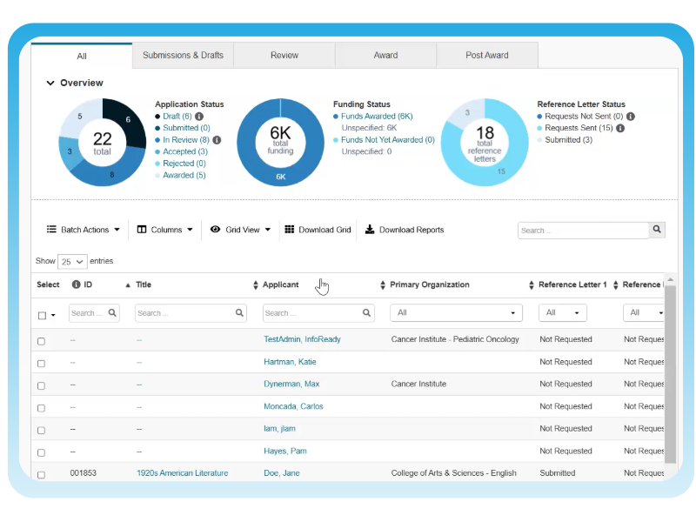Click the Columns panel icon
696x522 pixels.
[x=142, y=229]
